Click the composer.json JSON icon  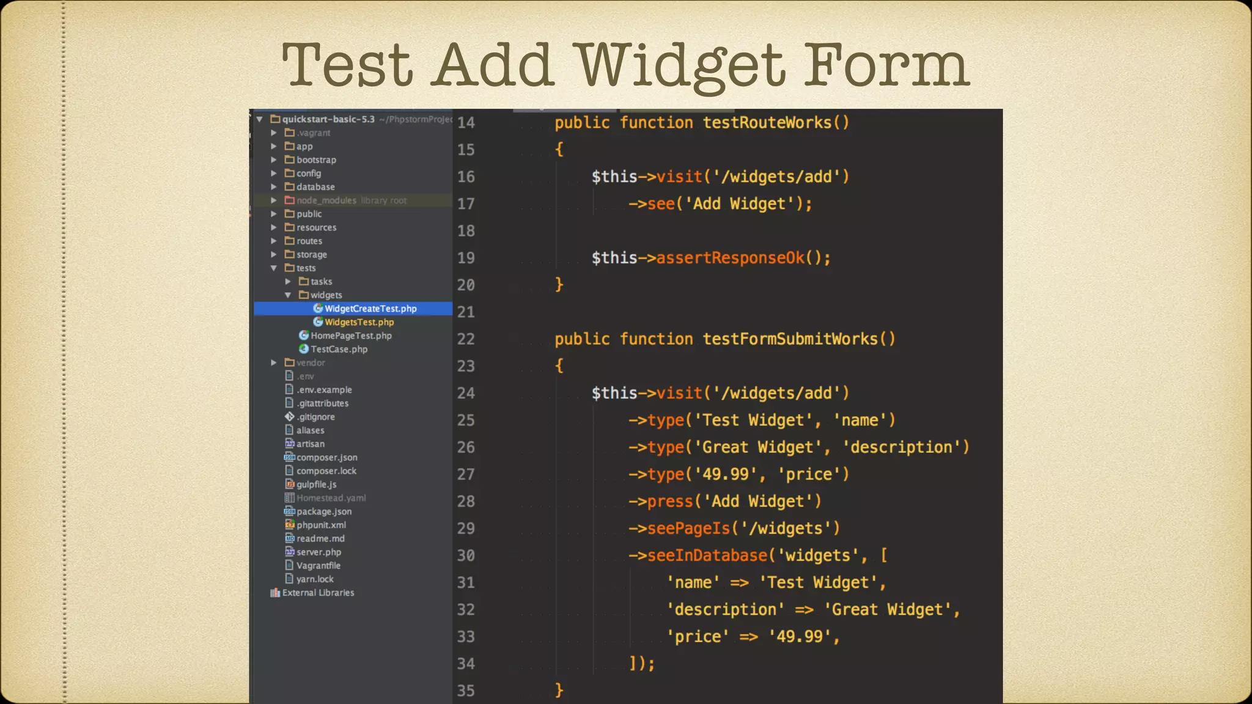click(x=290, y=457)
